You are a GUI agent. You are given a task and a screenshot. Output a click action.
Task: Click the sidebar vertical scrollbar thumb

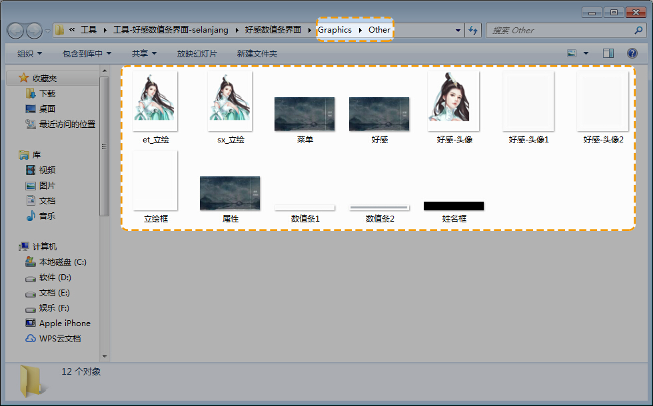pos(105,146)
